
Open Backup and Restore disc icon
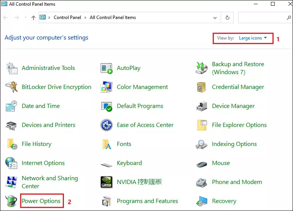(202, 68)
